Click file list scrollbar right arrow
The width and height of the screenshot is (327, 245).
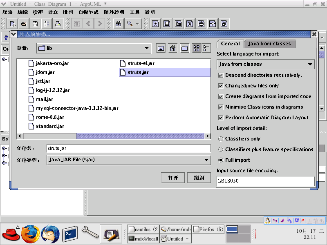[207, 136]
